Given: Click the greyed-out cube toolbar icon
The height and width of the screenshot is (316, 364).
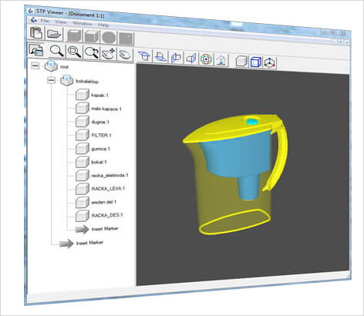Looking at the screenshot, I should point(92,36).
